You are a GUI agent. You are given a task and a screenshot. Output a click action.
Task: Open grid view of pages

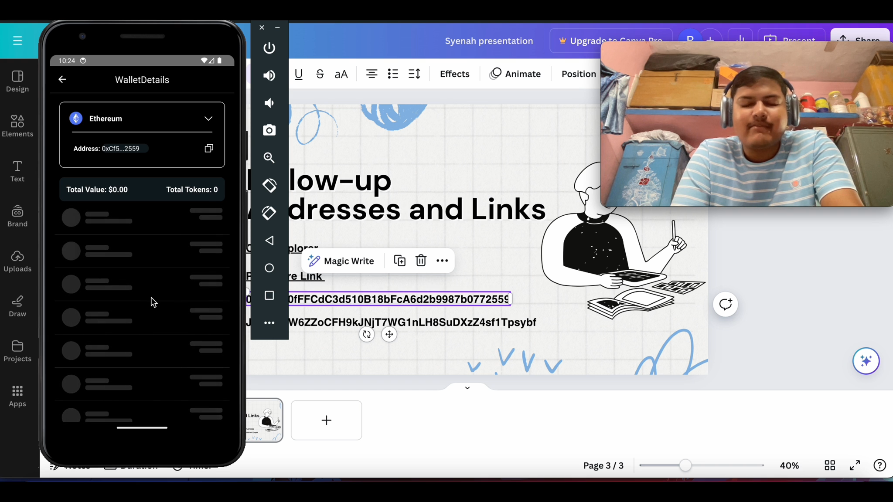click(x=830, y=465)
